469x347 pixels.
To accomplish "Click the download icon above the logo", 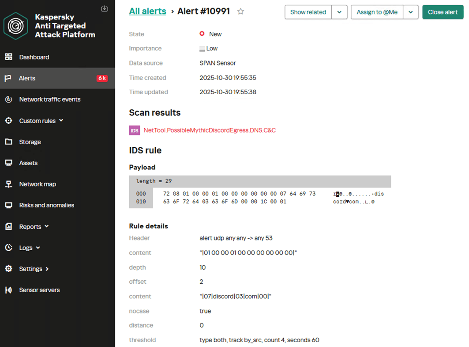I will (x=105, y=8).
